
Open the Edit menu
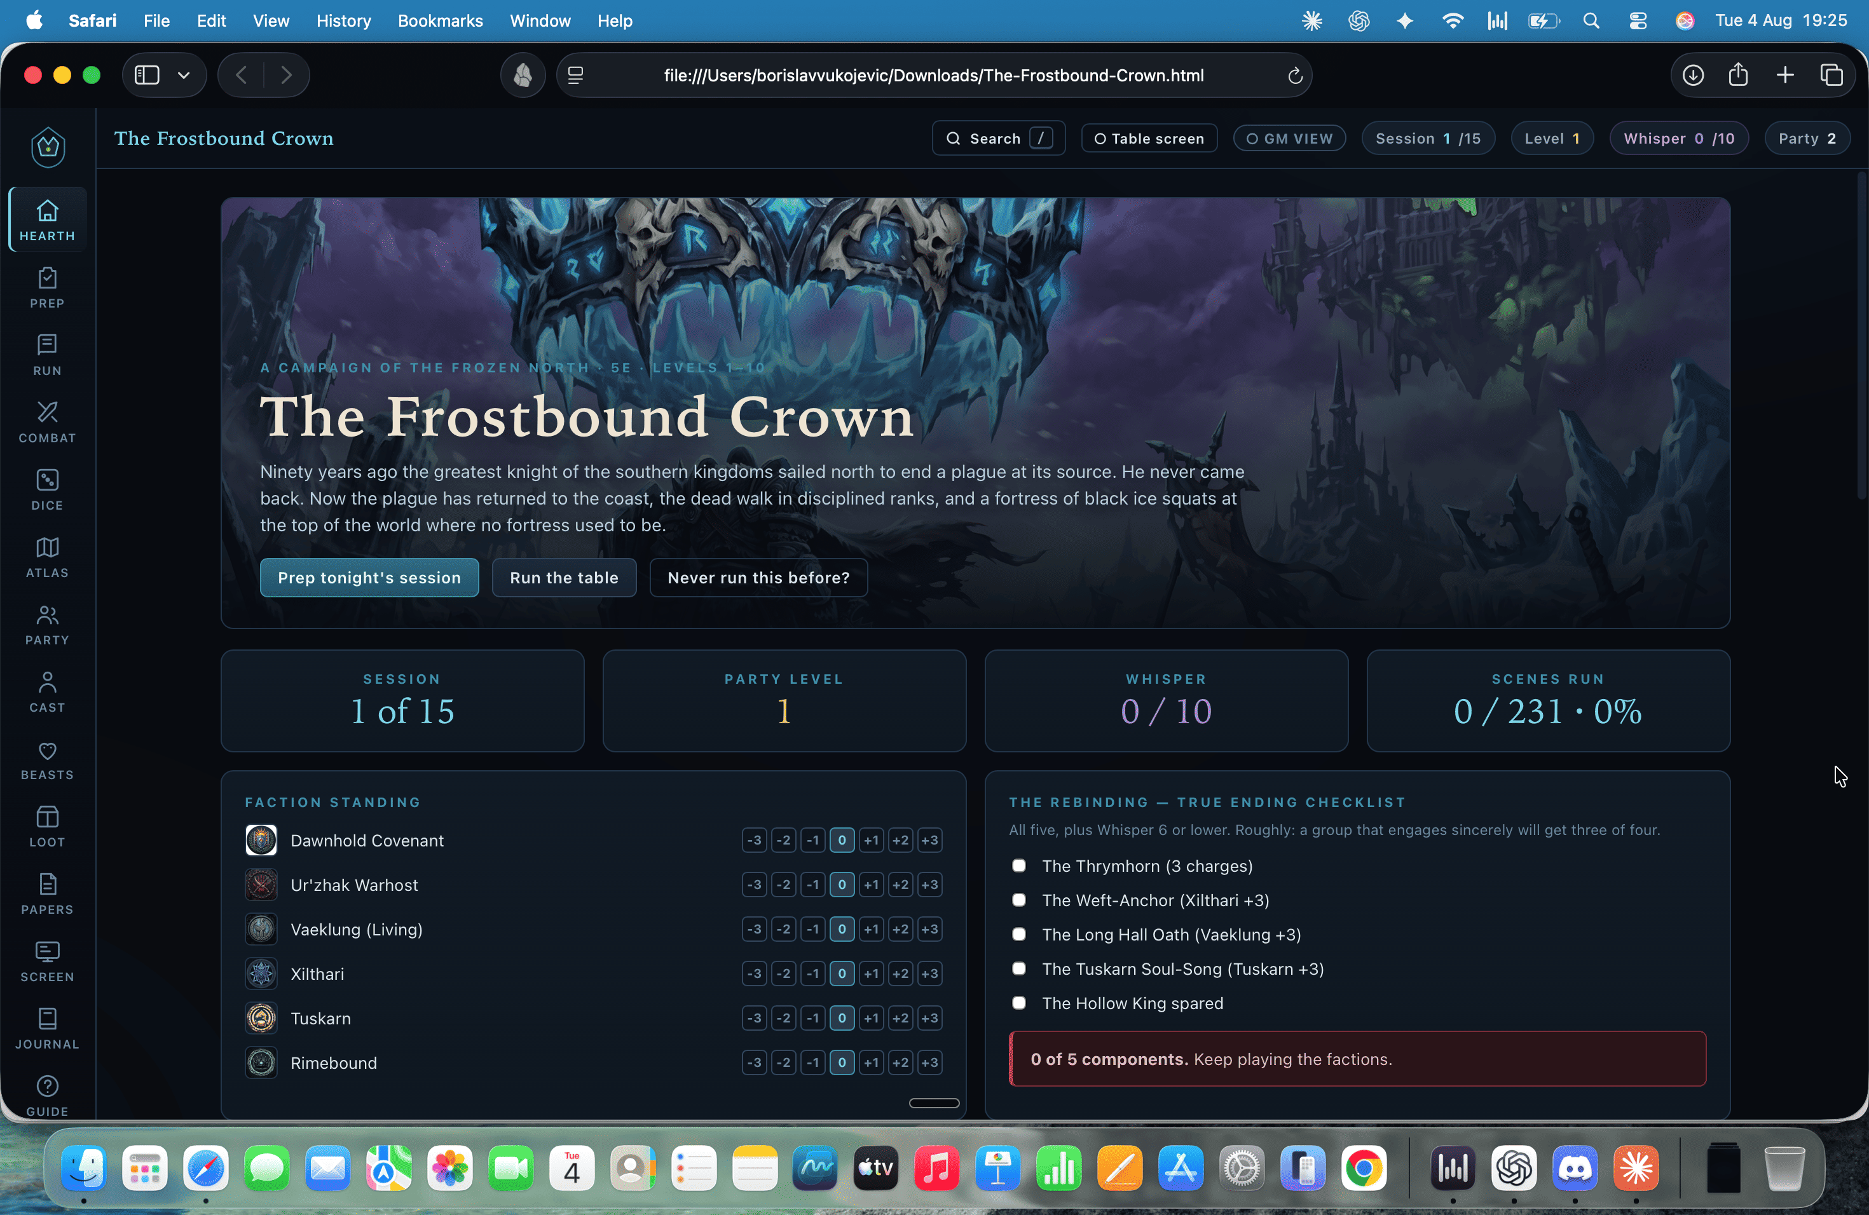(210, 20)
